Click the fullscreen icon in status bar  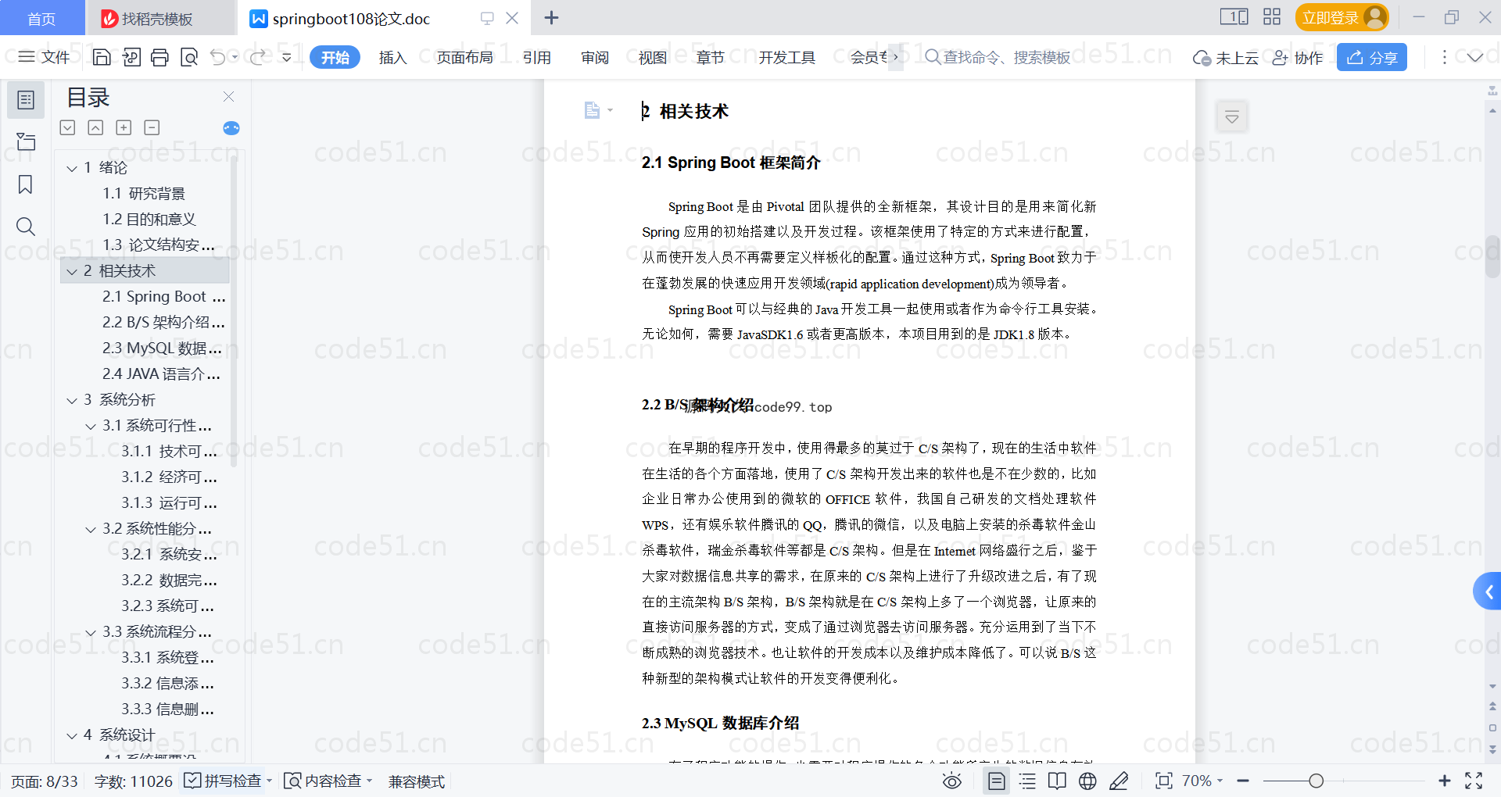point(1474,781)
